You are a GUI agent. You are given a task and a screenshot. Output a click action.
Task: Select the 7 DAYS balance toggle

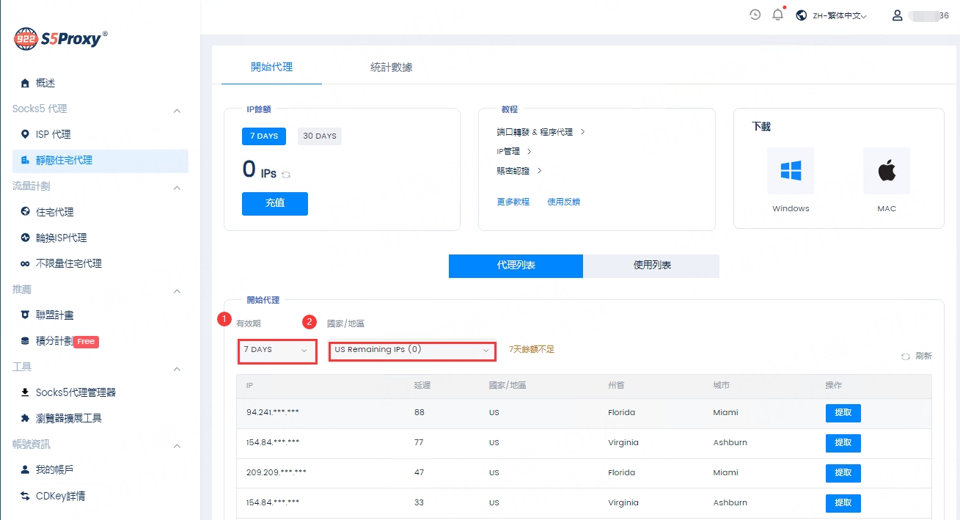tap(263, 136)
